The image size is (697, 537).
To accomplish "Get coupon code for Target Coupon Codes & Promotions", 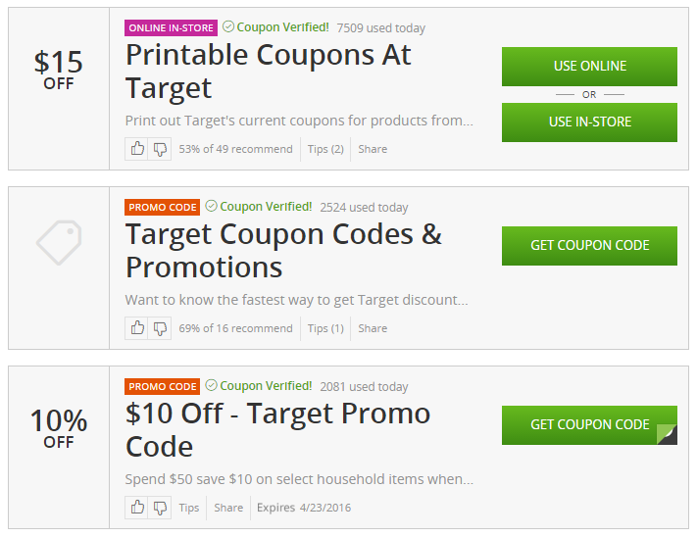I will 589,245.
